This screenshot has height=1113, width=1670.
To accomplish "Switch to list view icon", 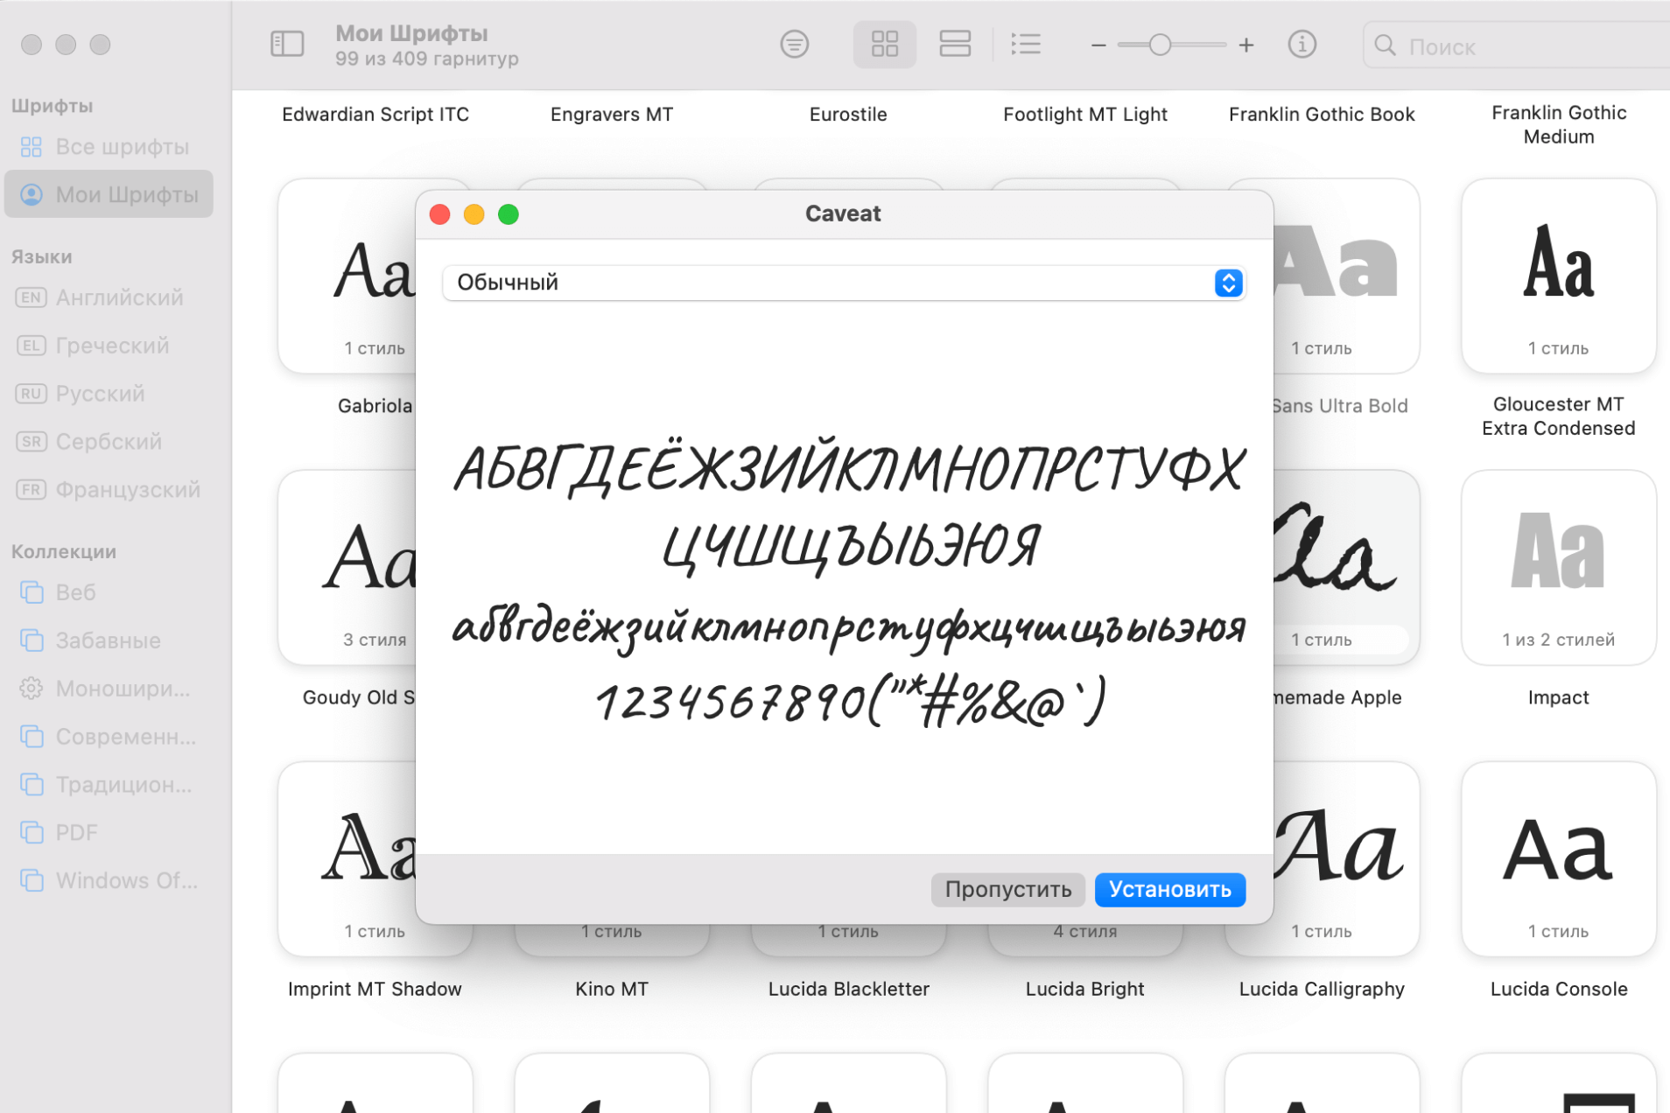I will tap(1025, 44).
